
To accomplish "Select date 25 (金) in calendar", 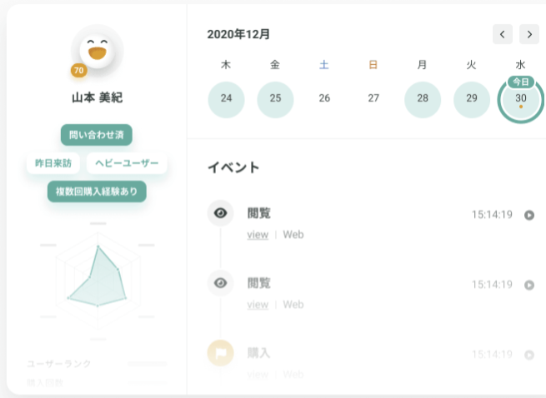I will click(275, 100).
